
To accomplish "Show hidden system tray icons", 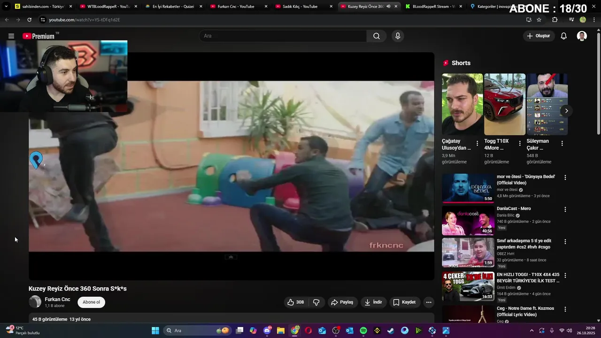I will (x=532, y=330).
